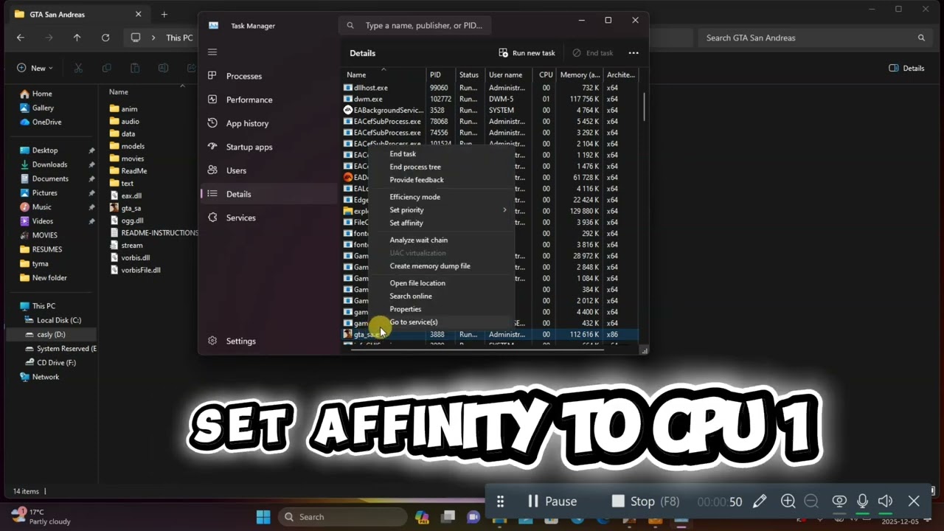Select the casly (D:) drive

point(51,334)
